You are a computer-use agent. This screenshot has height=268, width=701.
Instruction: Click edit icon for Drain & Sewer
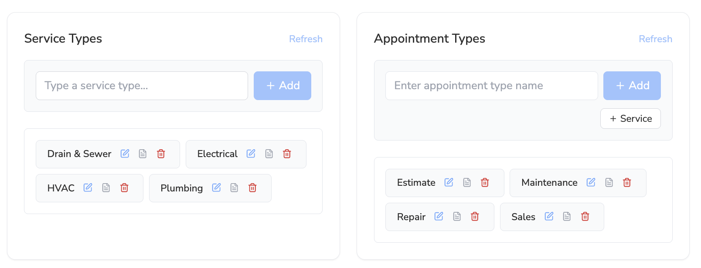pos(125,154)
